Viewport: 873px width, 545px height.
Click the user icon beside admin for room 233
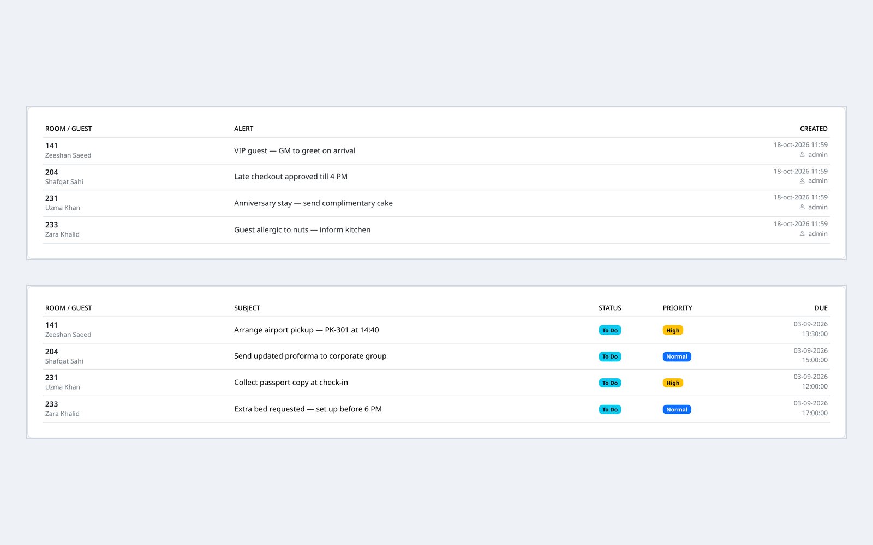coord(802,234)
